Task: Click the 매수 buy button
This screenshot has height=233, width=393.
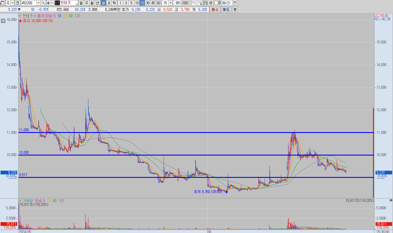Action: (x=215, y=9)
